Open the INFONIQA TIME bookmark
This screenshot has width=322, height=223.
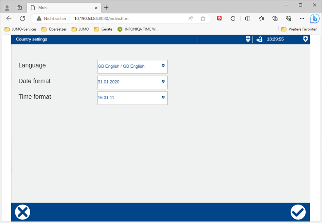(x=138, y=29)
